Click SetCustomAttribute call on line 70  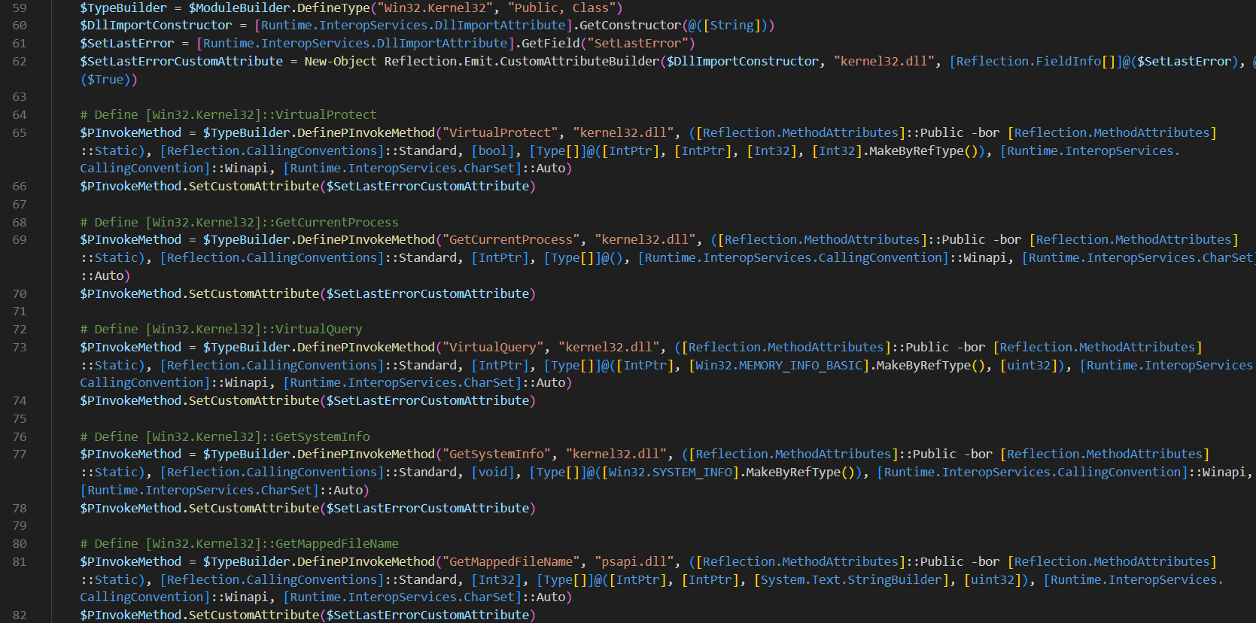(254, 293)
